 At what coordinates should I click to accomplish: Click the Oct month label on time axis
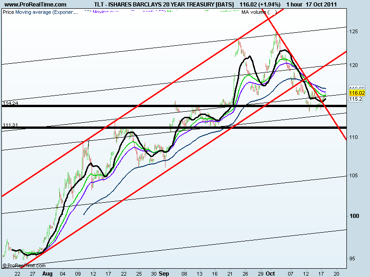(x=270, y=273)
